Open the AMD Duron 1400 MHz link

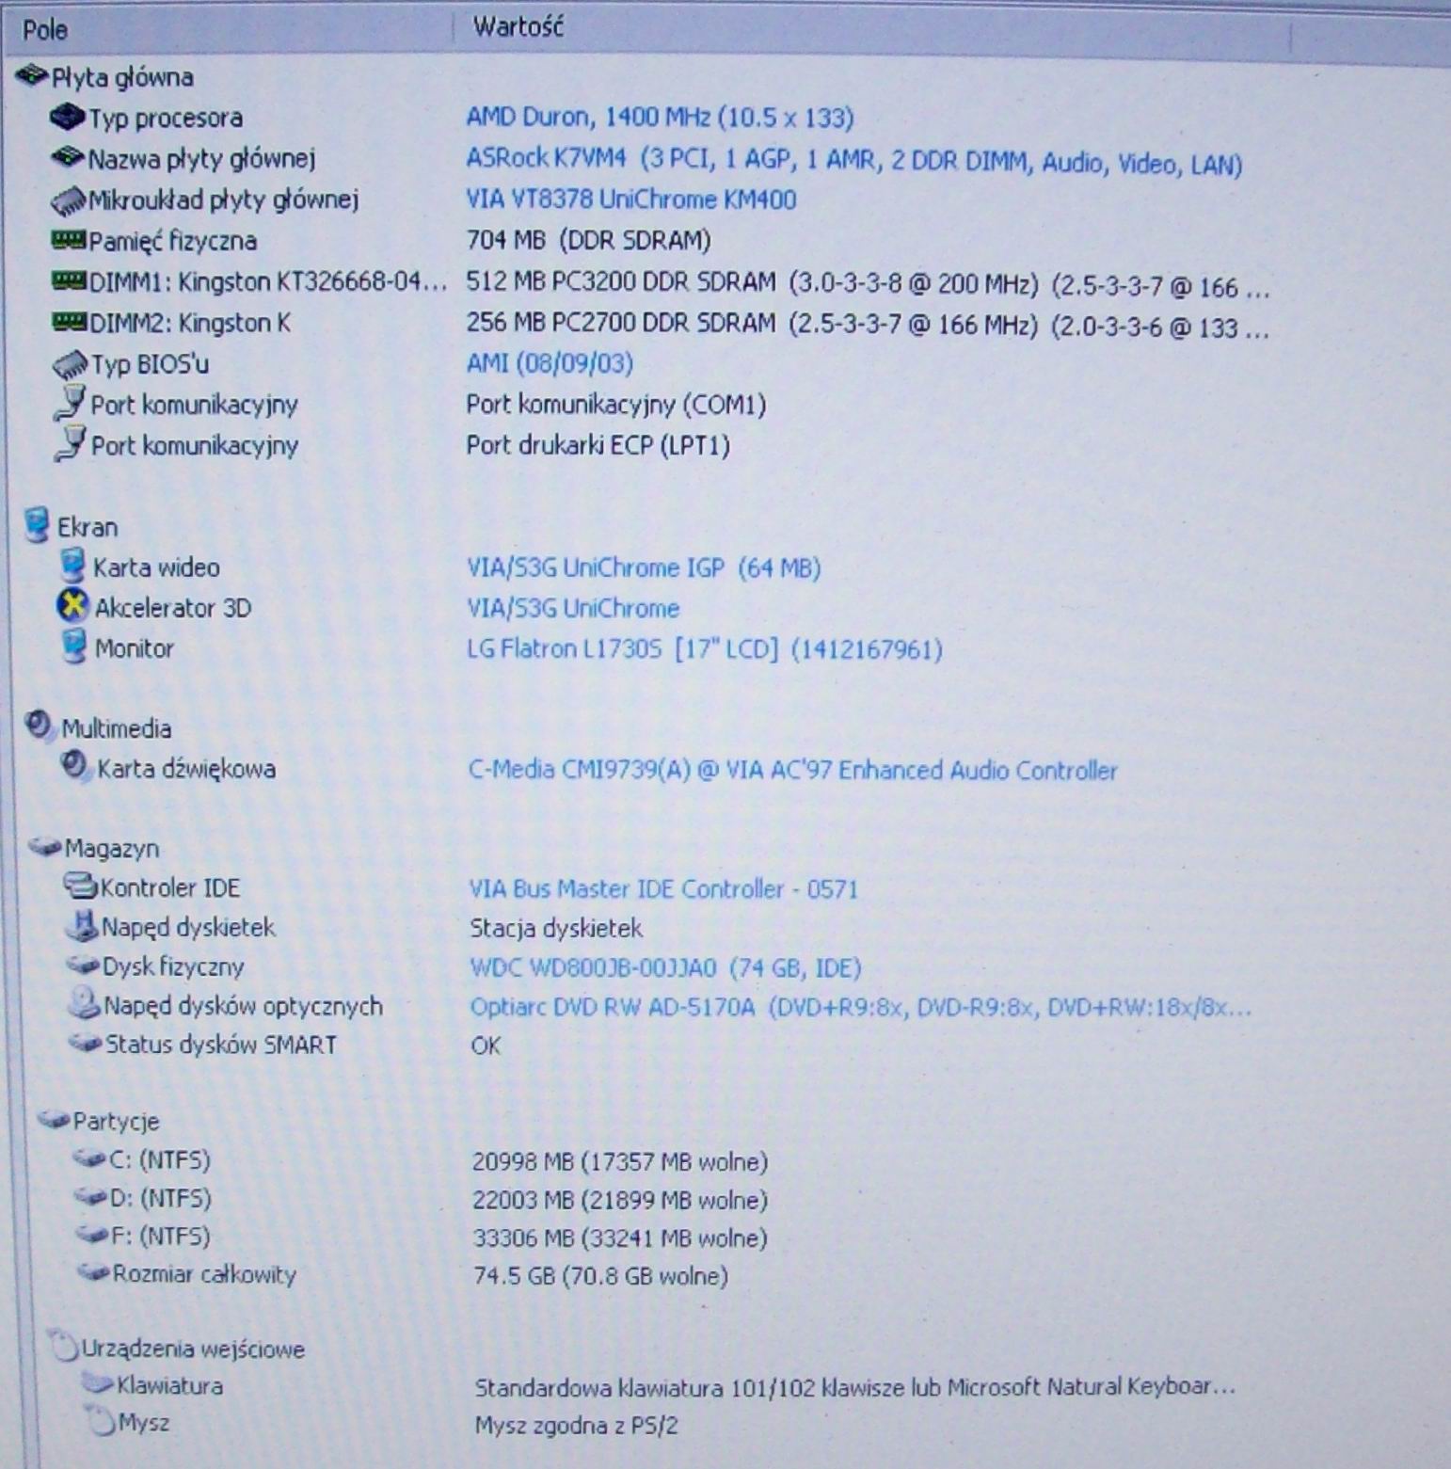click(660, 118)
